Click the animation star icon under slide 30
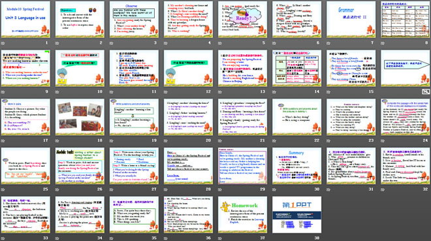431x241 pixels. tap(274, 189)
